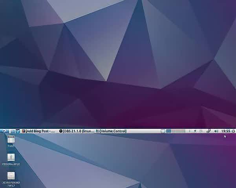The image size is (236, 188).
Task: Bring up the Volume Control window
Action: click(112, 131)
